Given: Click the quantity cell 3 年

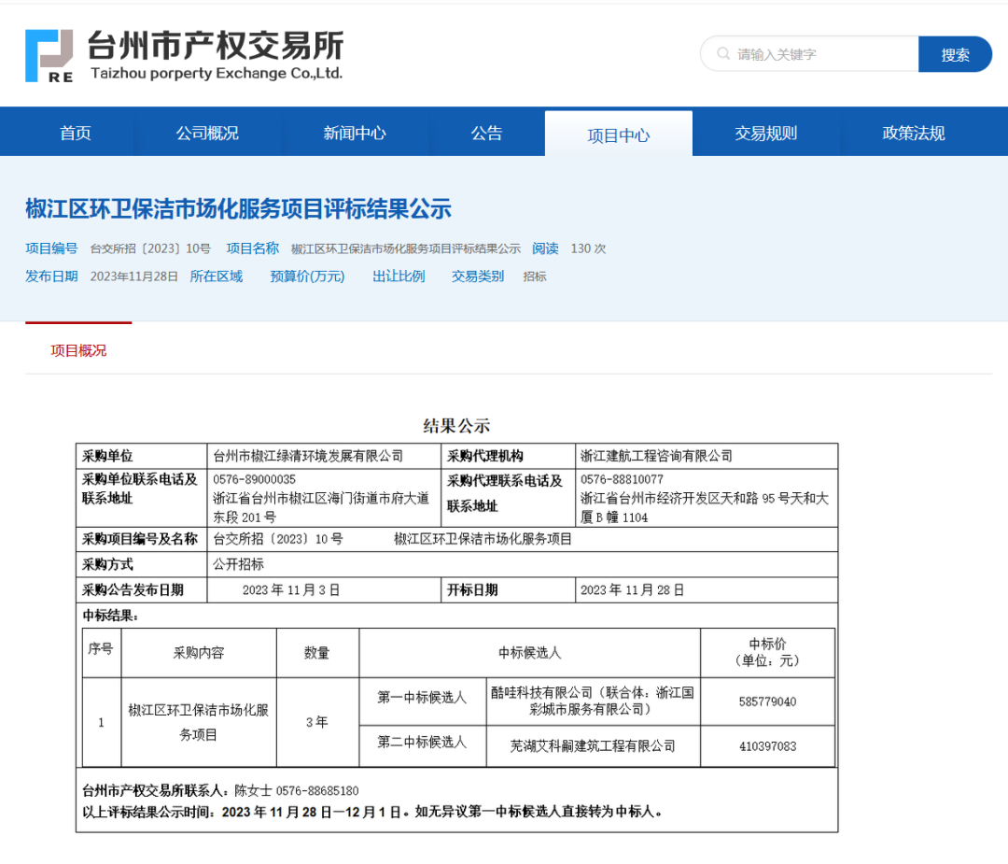Looking at the screenshot, I should pos(317,722).
